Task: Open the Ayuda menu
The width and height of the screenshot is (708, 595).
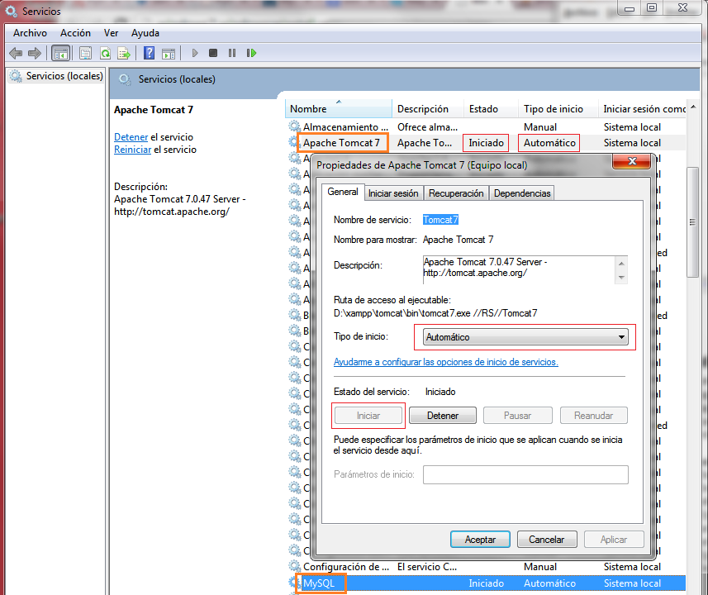Action: (x=145, y=33)
